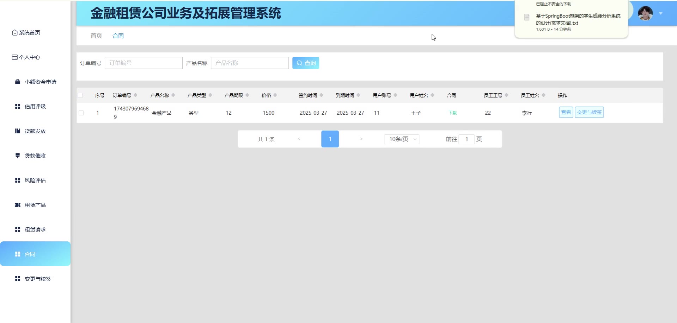Click the 个人中心 sidebar icon
Viewport: 677px width, 323px height.
pyautogui.click(x=14, y=57)
